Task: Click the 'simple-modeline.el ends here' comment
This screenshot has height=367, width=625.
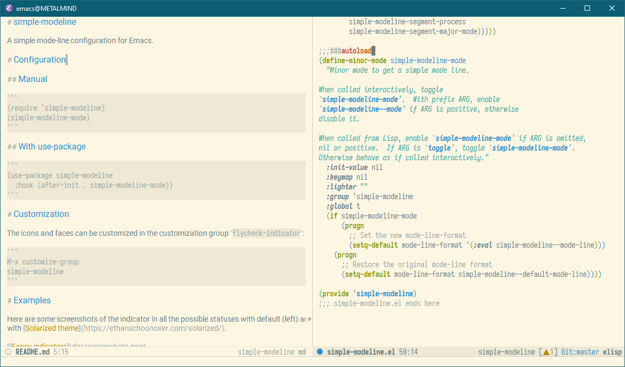Action: point(379,303)
